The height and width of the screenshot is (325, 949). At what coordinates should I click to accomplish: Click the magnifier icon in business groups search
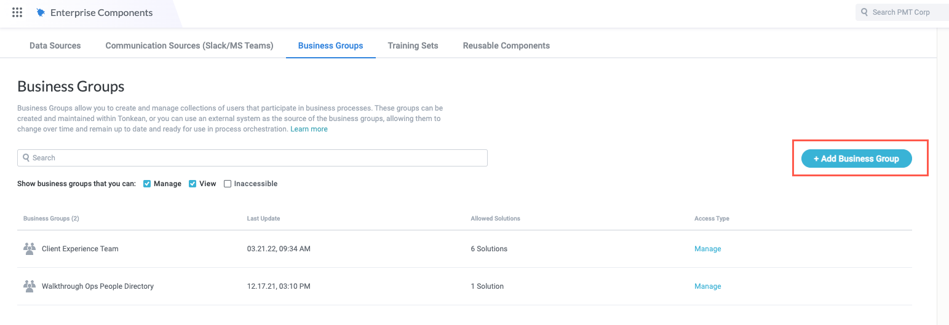[26, 158]
